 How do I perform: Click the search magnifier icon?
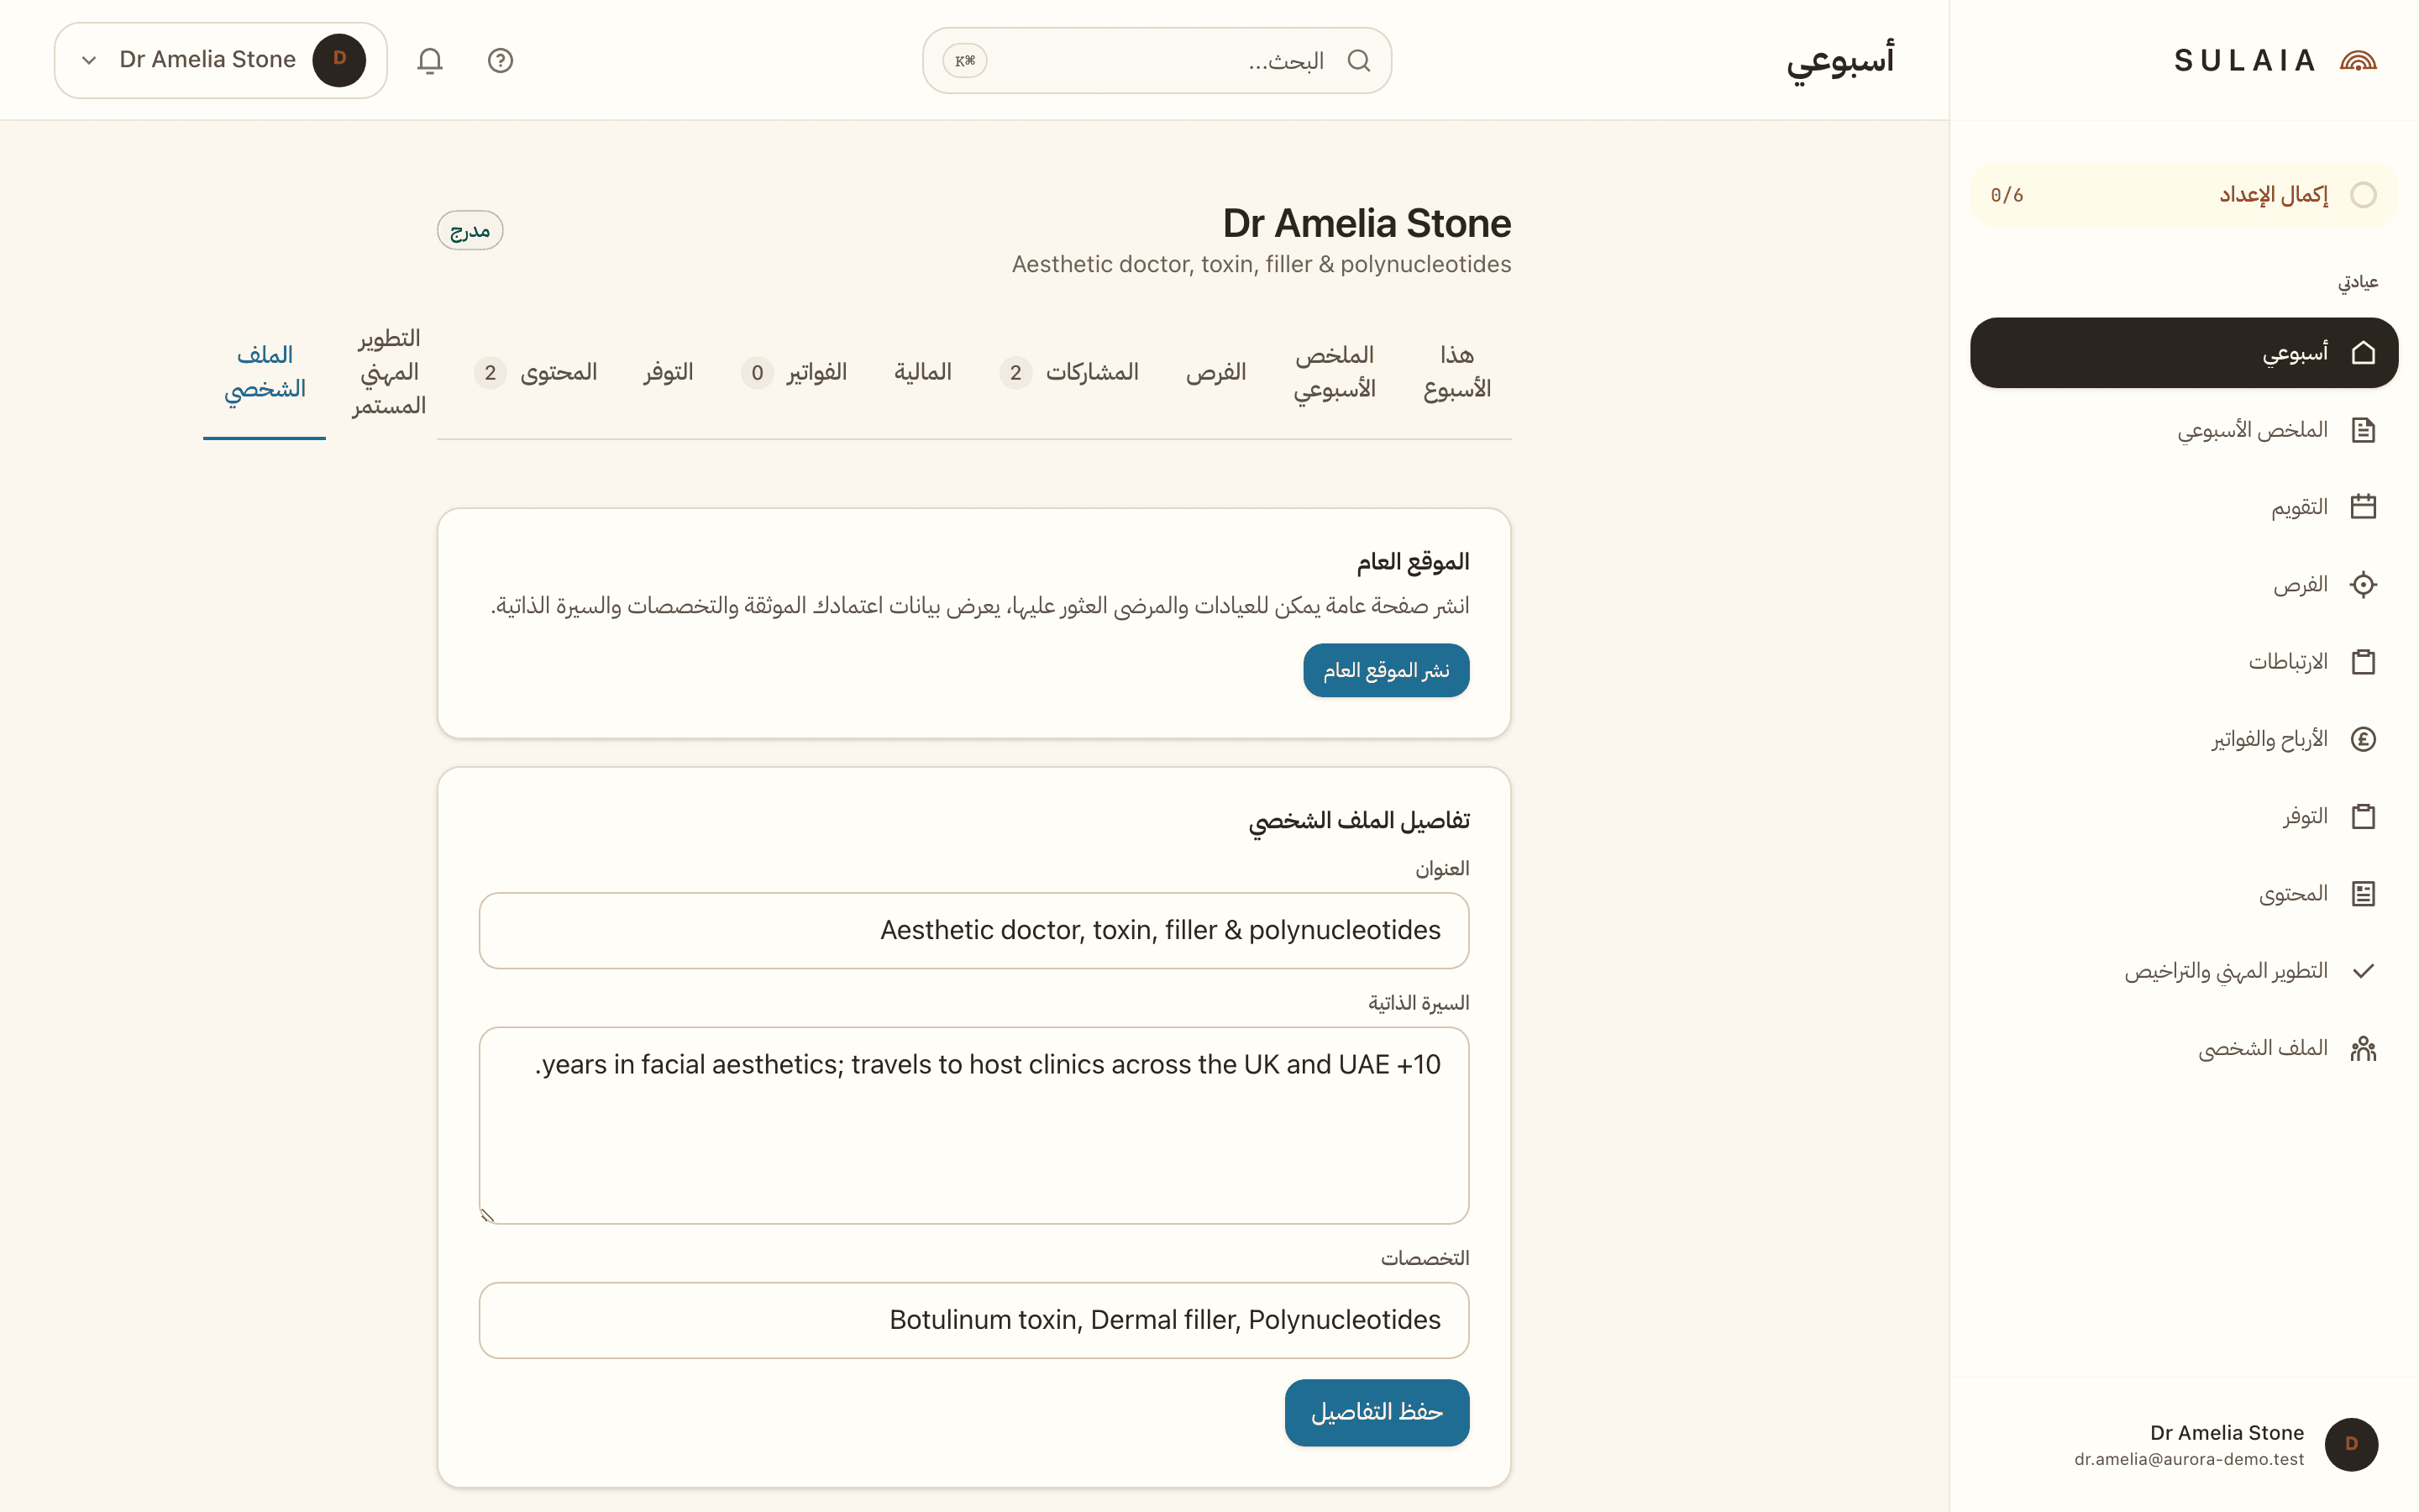1358,61
